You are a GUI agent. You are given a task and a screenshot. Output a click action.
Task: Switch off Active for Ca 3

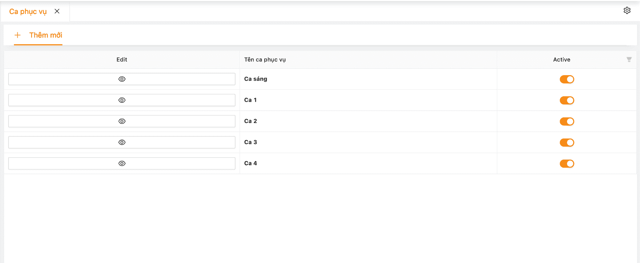pos(567,143)
